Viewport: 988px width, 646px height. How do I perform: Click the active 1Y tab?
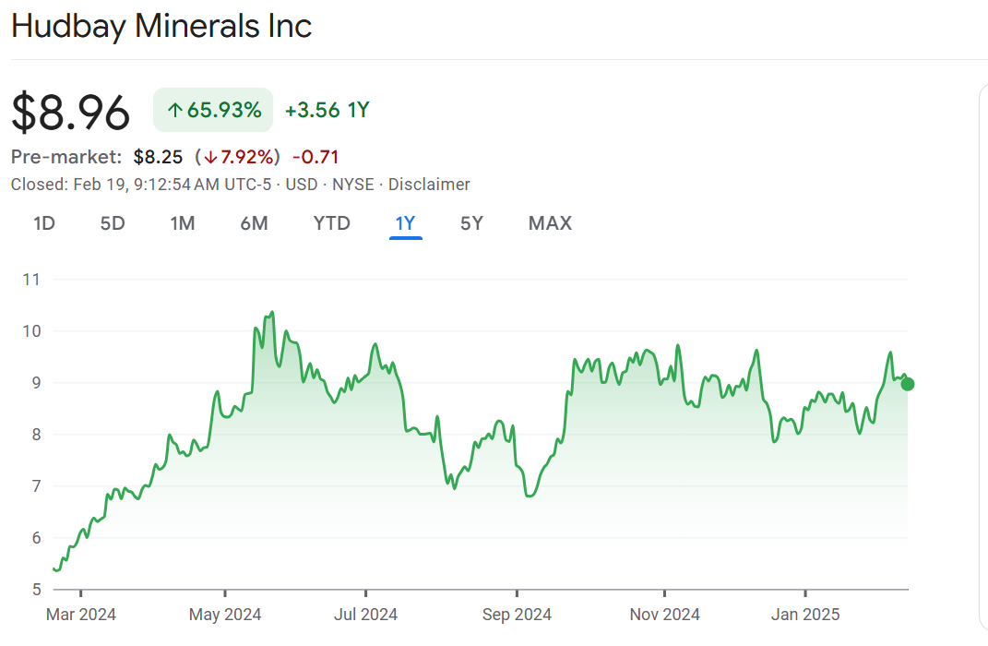pos(405,223)
